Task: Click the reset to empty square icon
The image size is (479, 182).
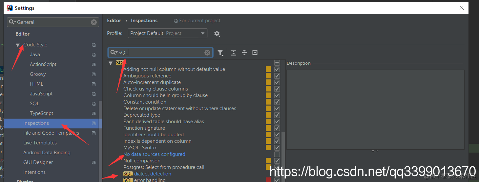Action: click(x=255, y=53)
